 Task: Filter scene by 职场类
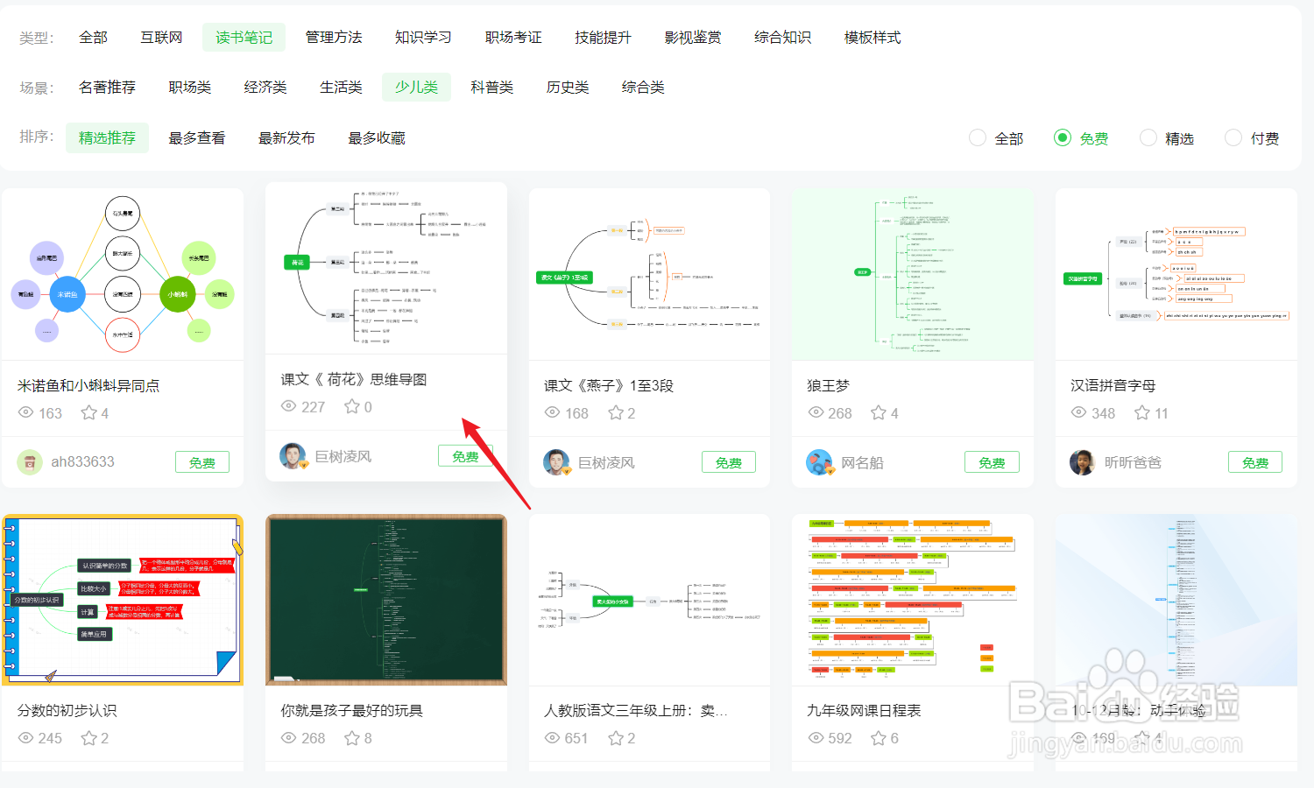pyautogui.click(x=190, y=88)
